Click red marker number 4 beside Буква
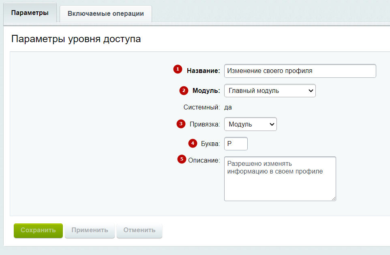The width and height of the screenshot is (390, 255). 193,143
